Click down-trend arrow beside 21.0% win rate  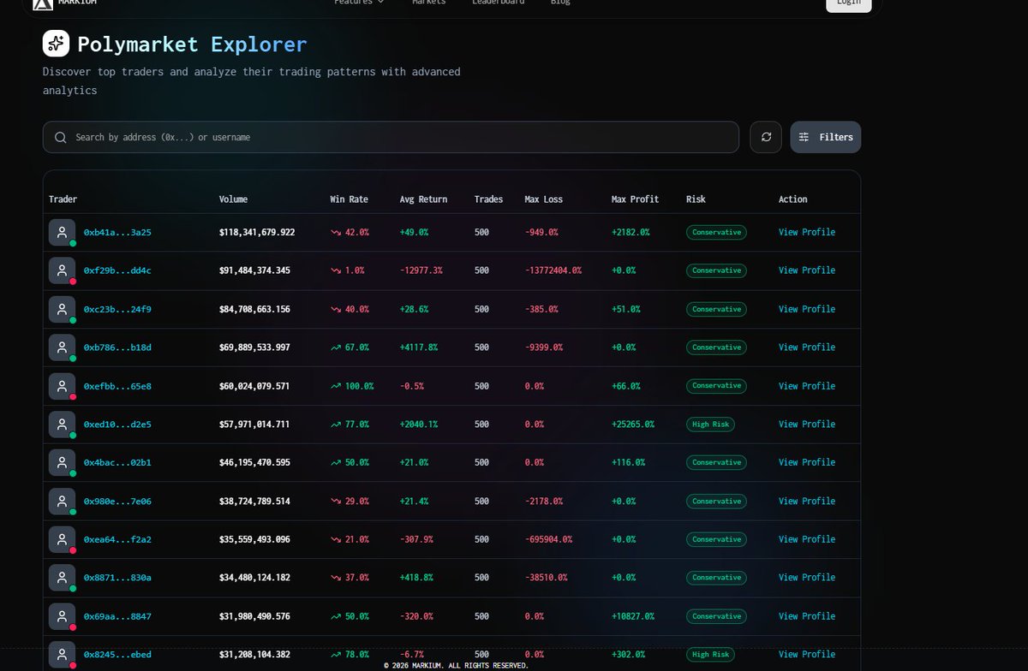(336, 539)
